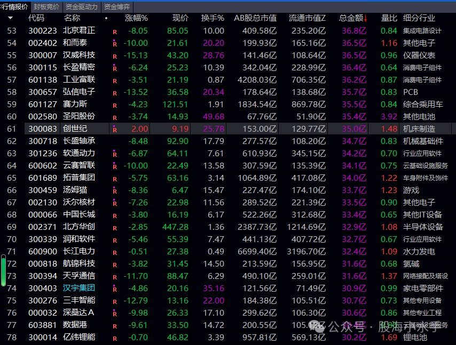The height and width of the screenshot is (345, 456).
Task: Click 汉威科技 change value -15.13
Action: (x=136, y=55)
